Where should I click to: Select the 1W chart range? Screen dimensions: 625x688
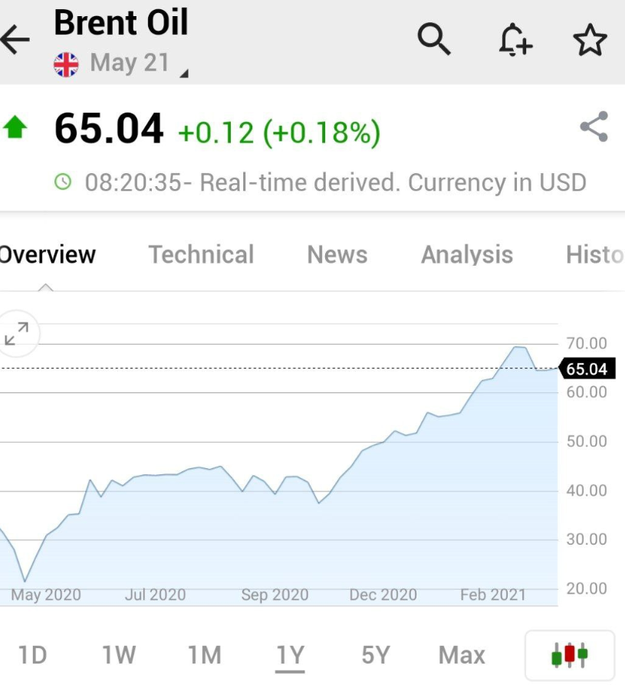119,655
